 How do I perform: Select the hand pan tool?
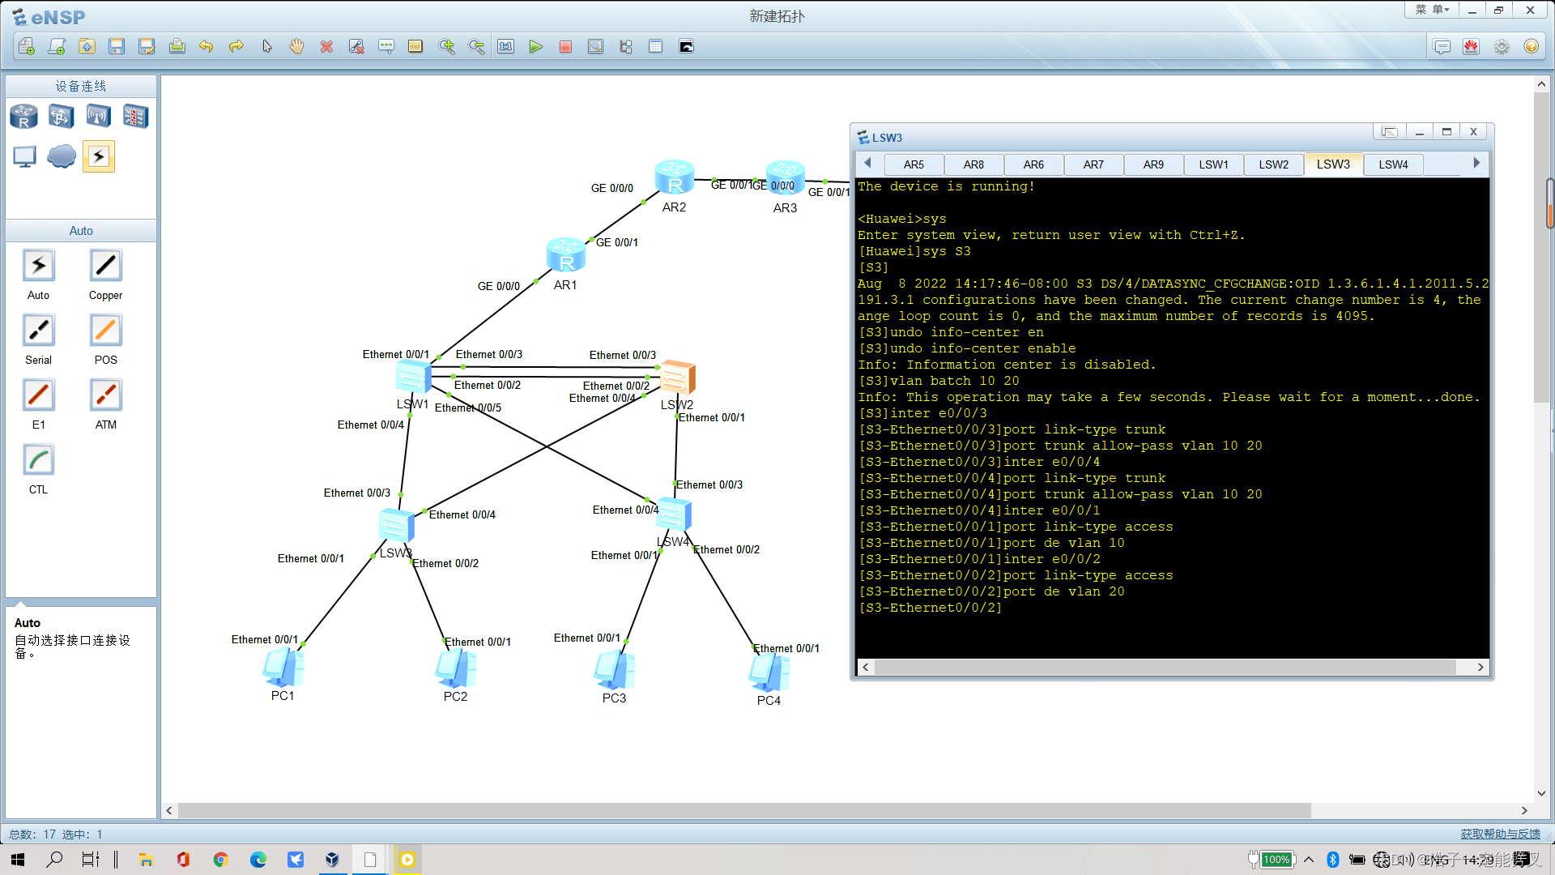(x=296, y=47)
